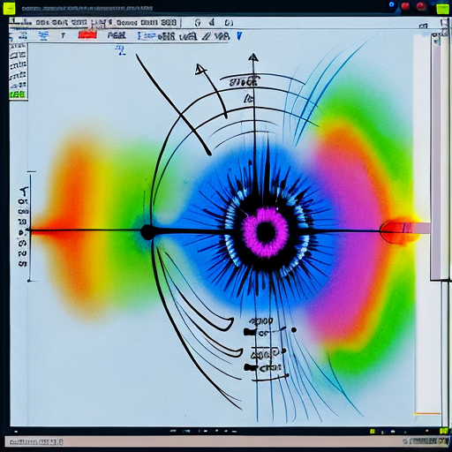
Task: Open the first menu bar group on the left
Action: [49, 22]
